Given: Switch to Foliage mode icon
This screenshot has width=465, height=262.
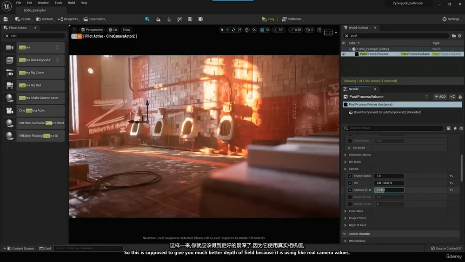Looking at the screenshot, I should click(169, 19).
